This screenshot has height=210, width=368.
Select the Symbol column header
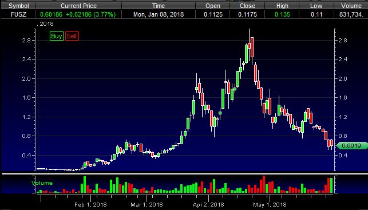click(x=18, y=6)
